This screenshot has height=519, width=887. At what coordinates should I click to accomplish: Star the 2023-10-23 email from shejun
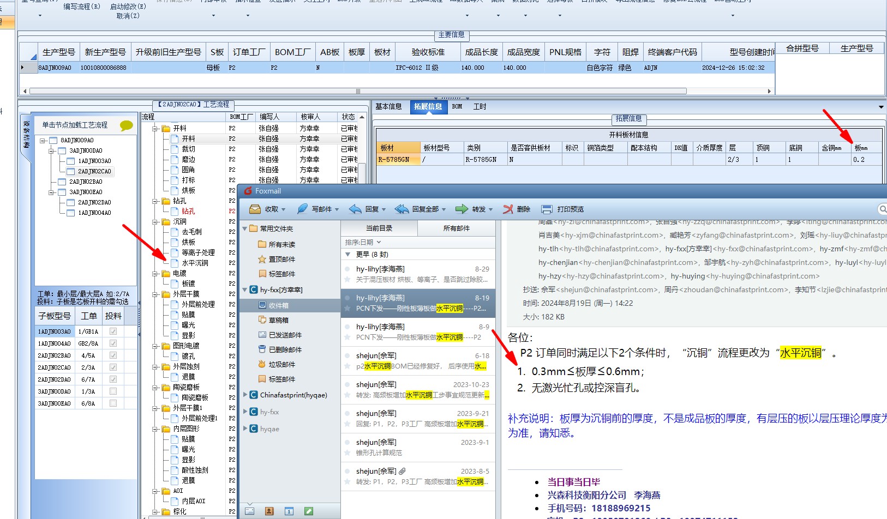click(x=347, y=395)
